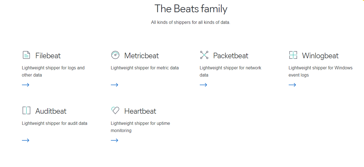Open the Heartbeat heading link

pyautogui.click(x=140, y=111)
